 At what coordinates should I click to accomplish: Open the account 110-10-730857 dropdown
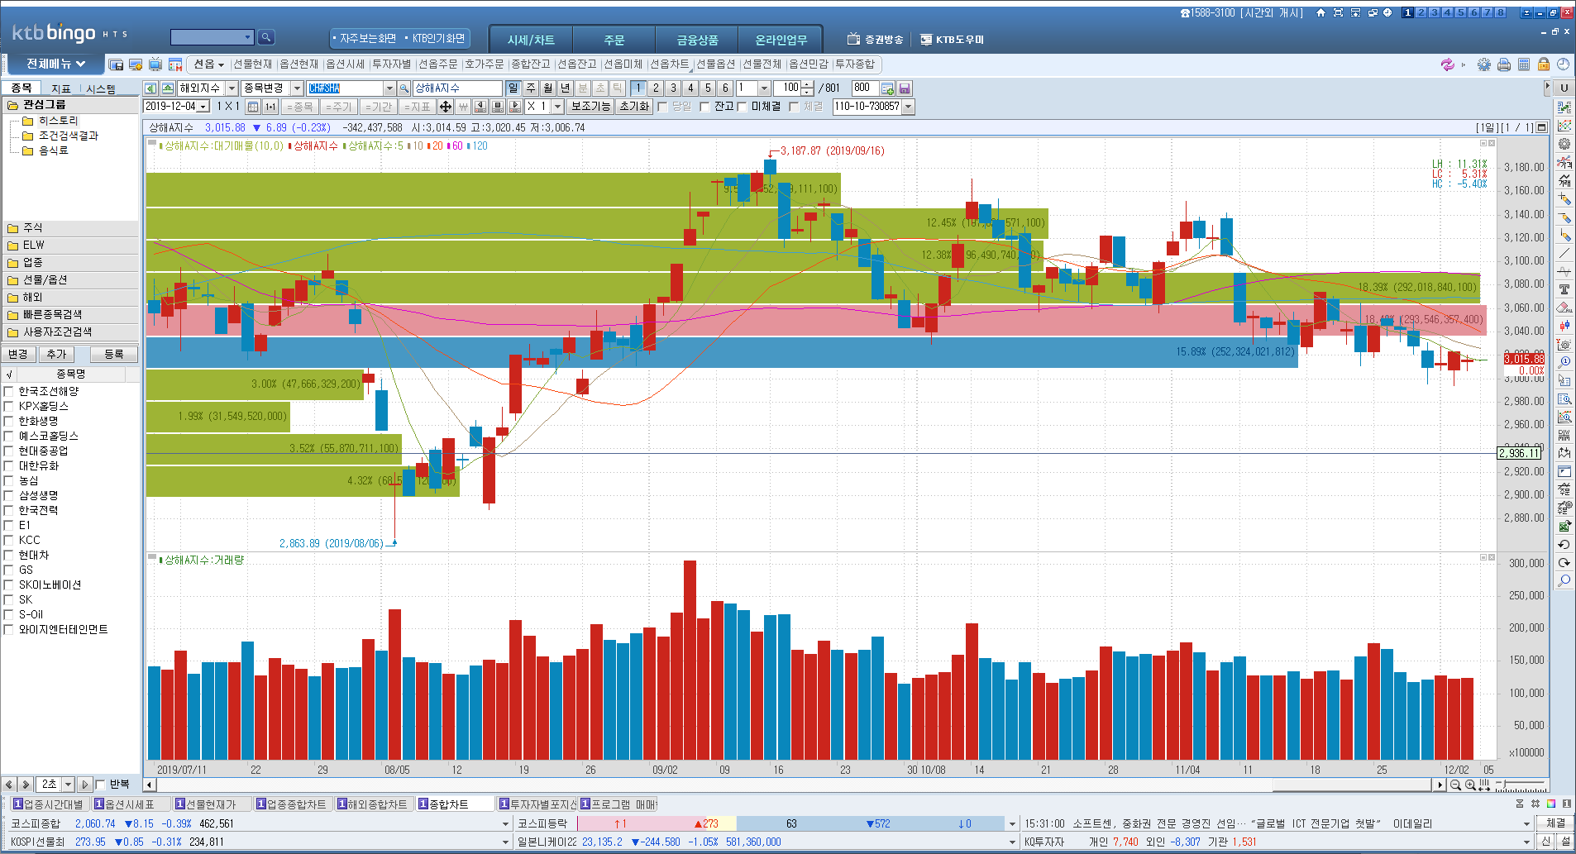(909, 107)
